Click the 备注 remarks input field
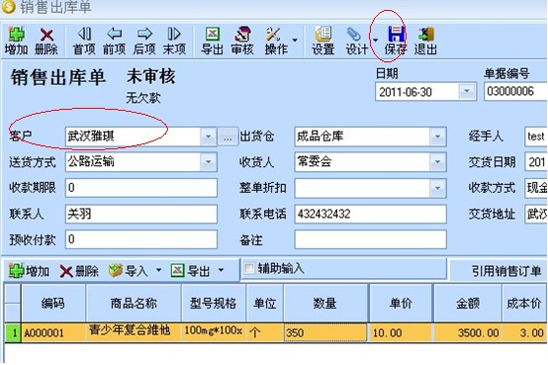Screen dimensions: 548x365 pos(371,239)
